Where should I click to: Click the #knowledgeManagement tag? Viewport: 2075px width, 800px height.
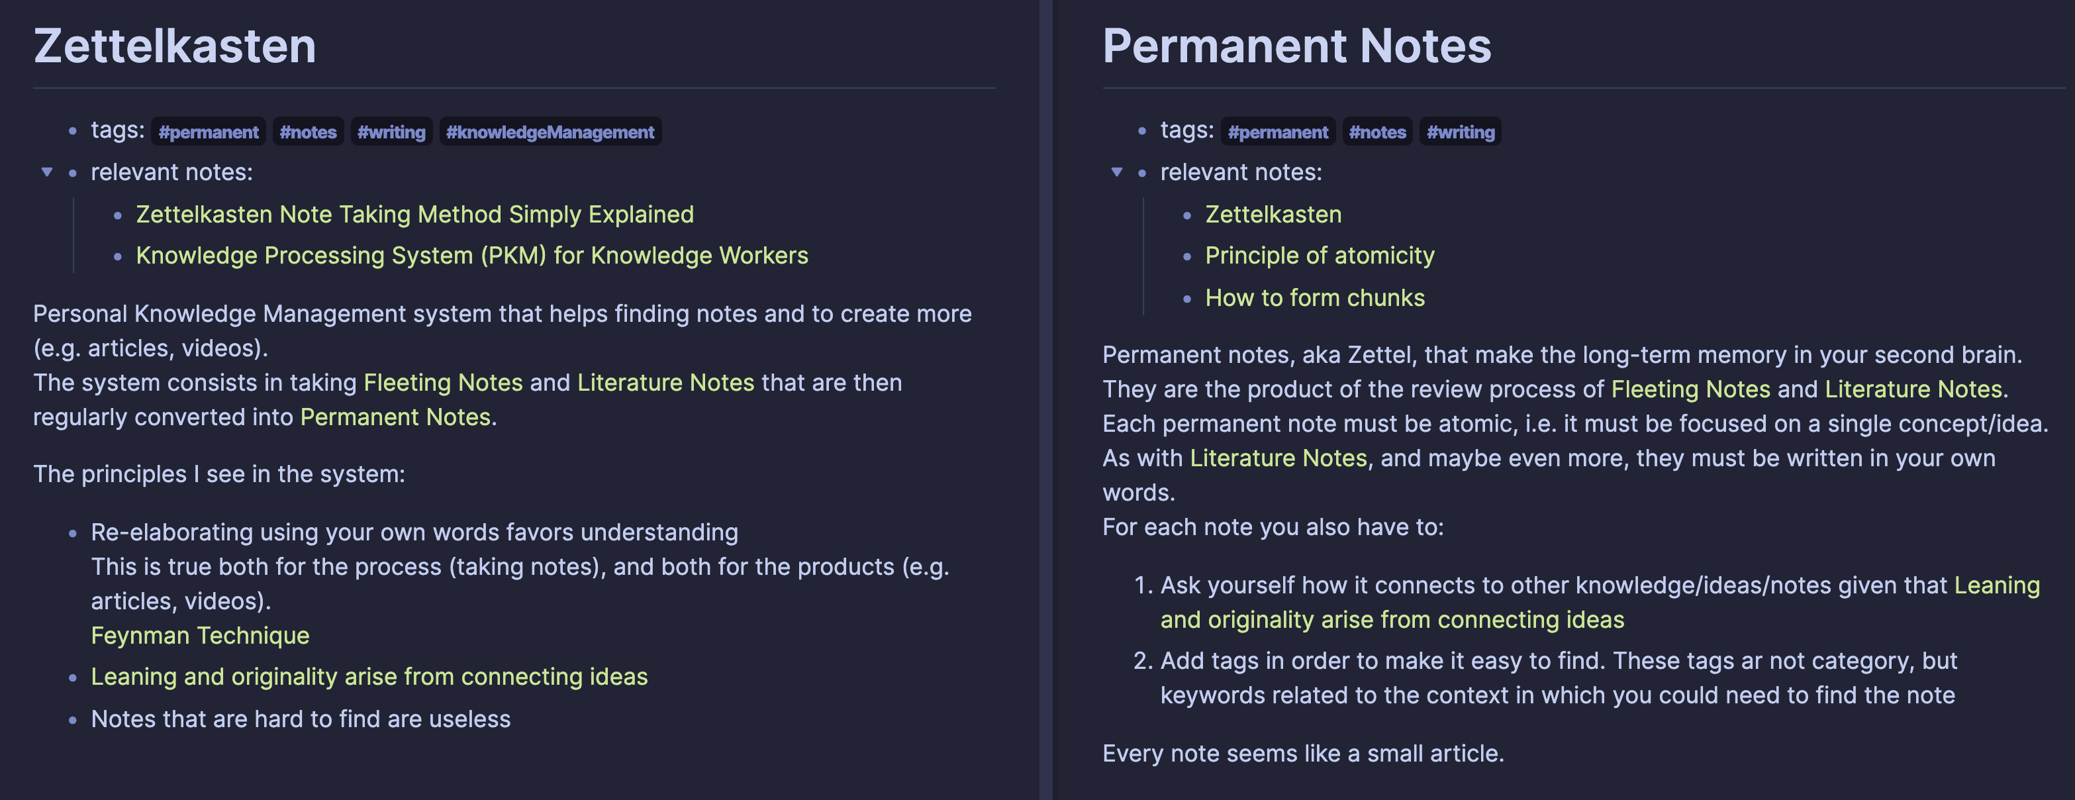tap(550, 132)
